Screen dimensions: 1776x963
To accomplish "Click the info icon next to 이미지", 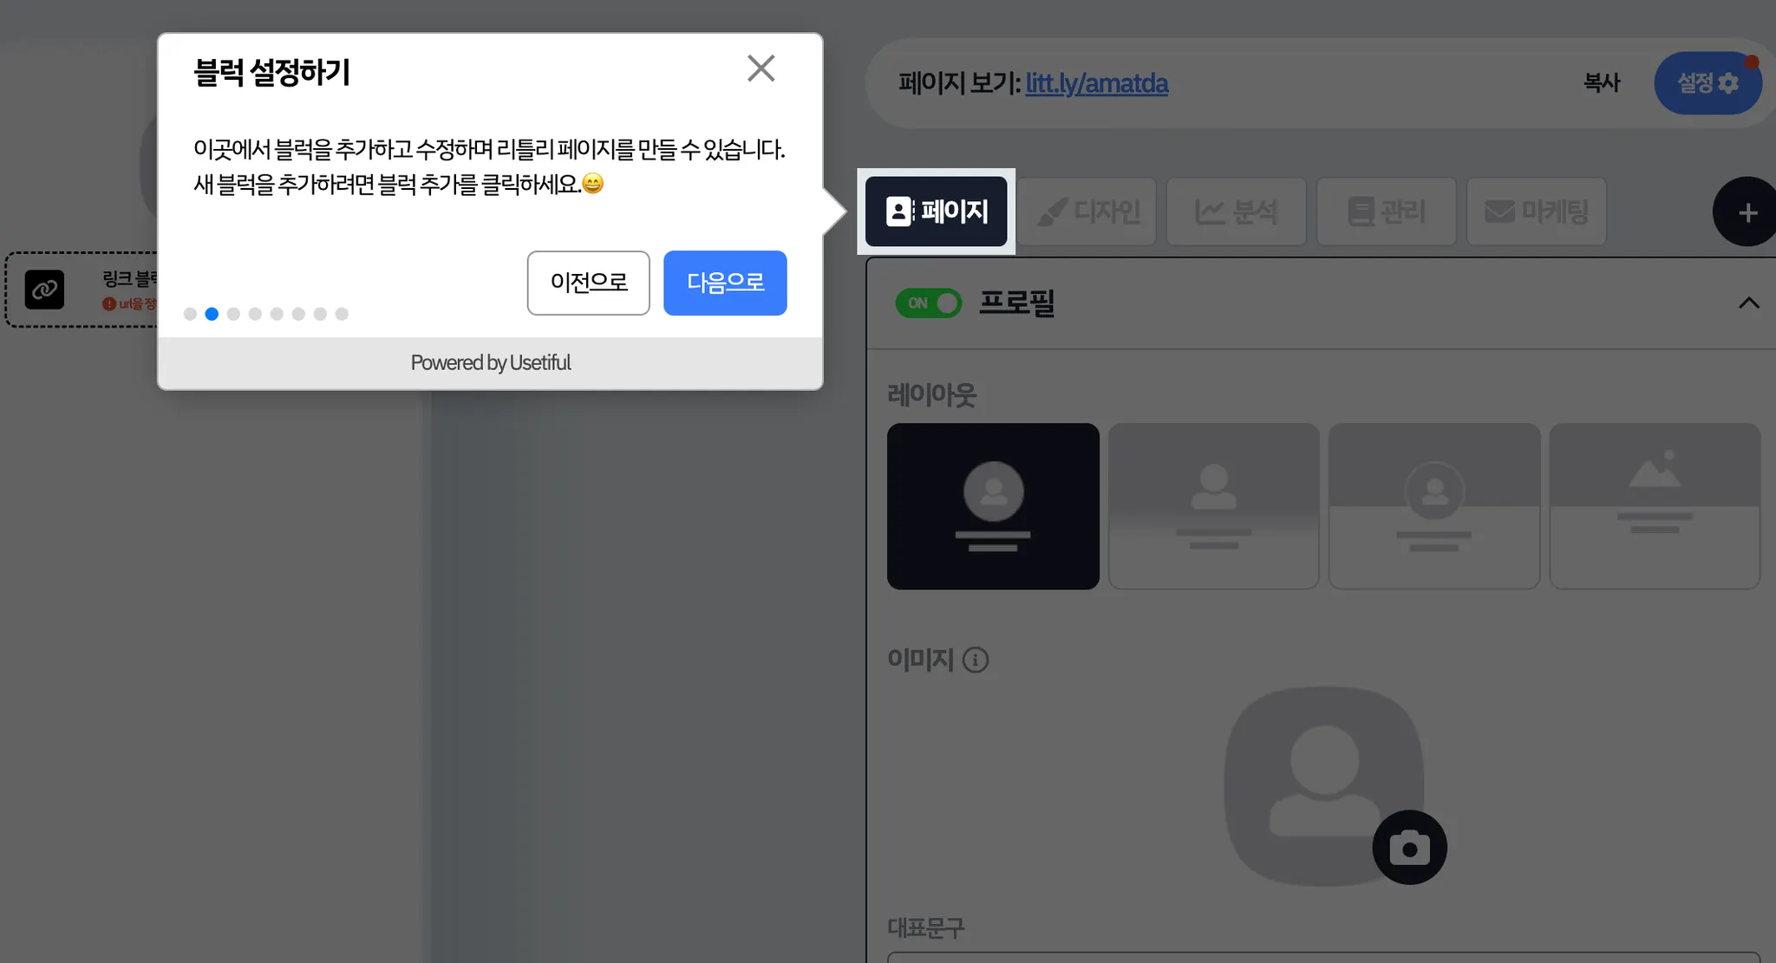I will click(x=976, y=660).
